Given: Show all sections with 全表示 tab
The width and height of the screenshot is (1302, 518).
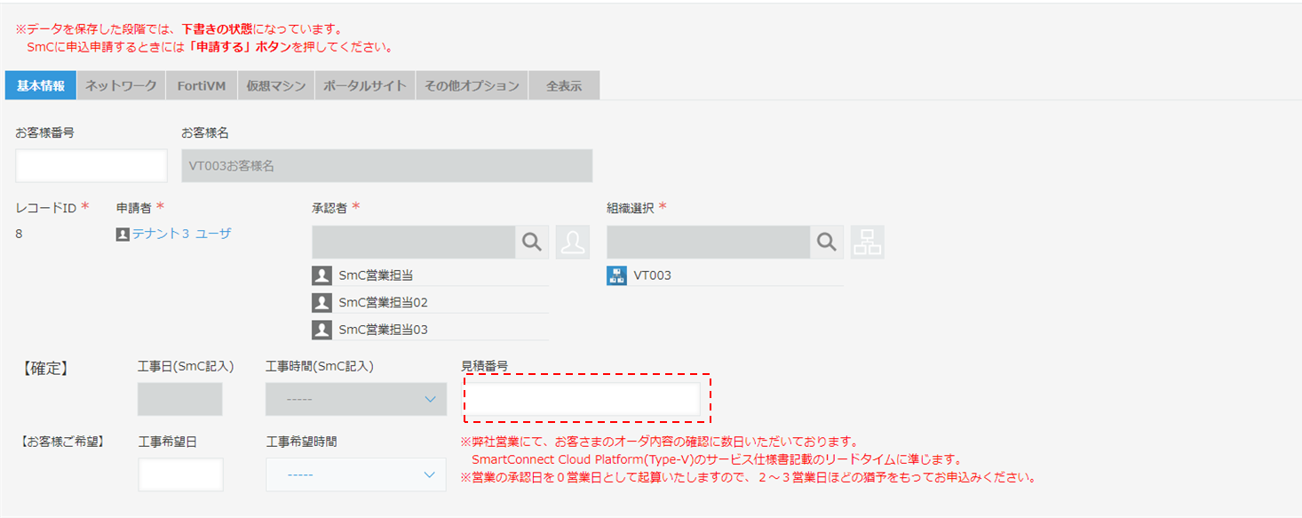Looking at the screenshot, I should point(564,85).
